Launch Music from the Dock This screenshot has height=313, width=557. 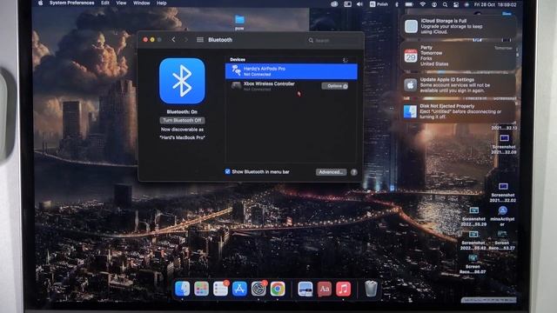(343, 289)
